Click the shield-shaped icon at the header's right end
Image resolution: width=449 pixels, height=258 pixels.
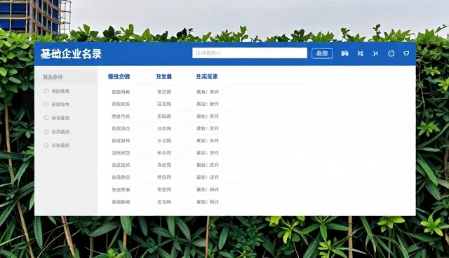[406, 53]
